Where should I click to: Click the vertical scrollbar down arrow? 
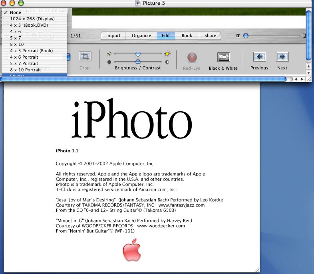[308, 73]
